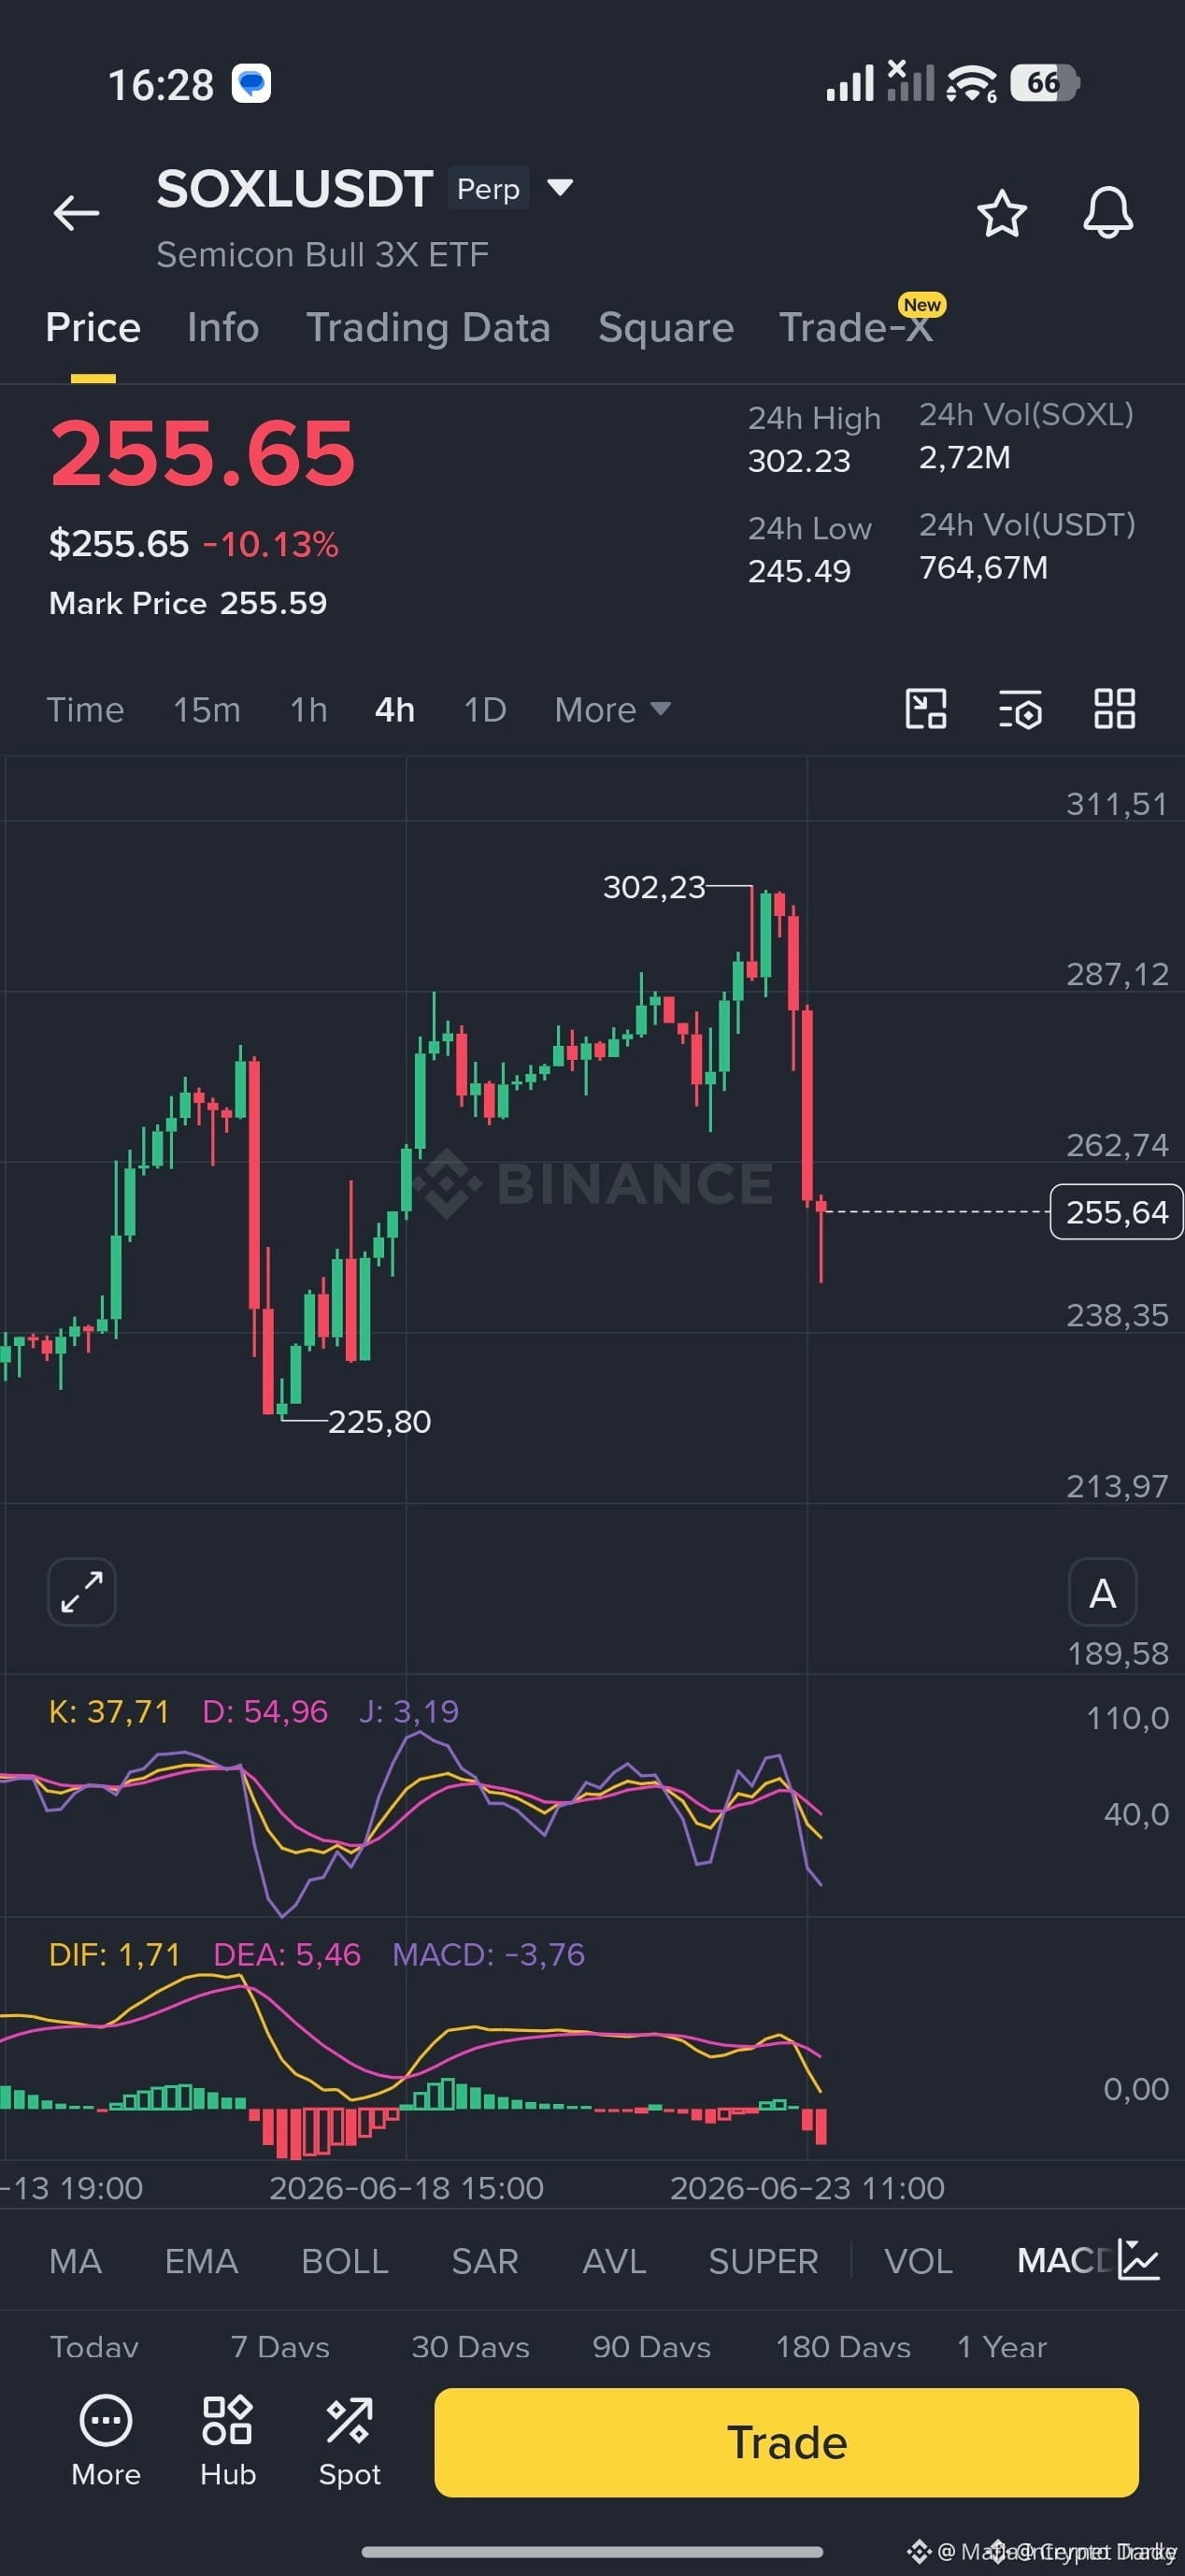Open the More menu at bottom

[106, 2441]
